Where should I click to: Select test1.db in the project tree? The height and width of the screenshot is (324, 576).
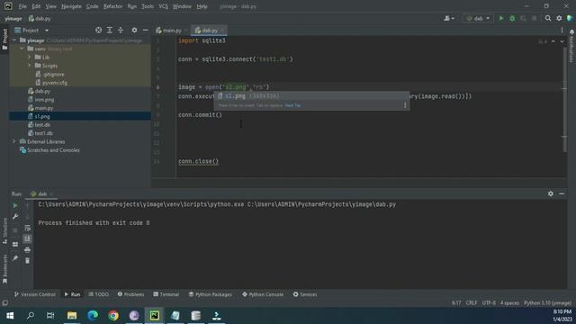80,133
